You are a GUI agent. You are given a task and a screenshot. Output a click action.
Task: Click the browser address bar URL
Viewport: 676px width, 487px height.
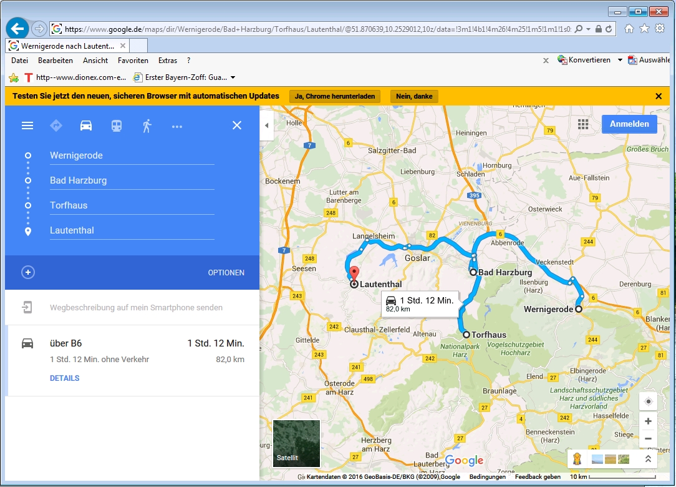[x=318, y=29]
